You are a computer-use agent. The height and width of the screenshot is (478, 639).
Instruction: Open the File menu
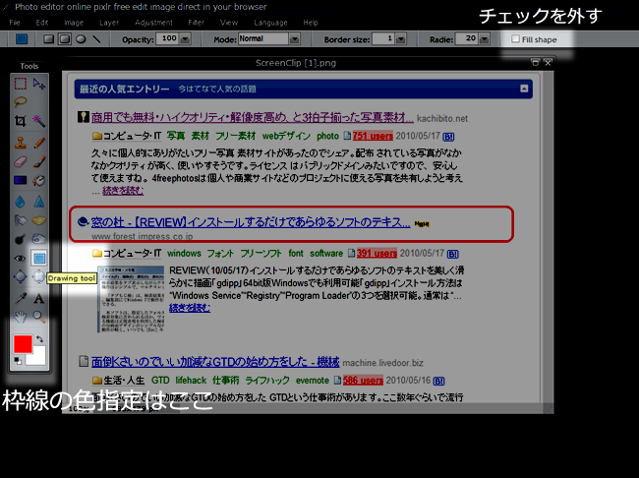click(15, 23)
